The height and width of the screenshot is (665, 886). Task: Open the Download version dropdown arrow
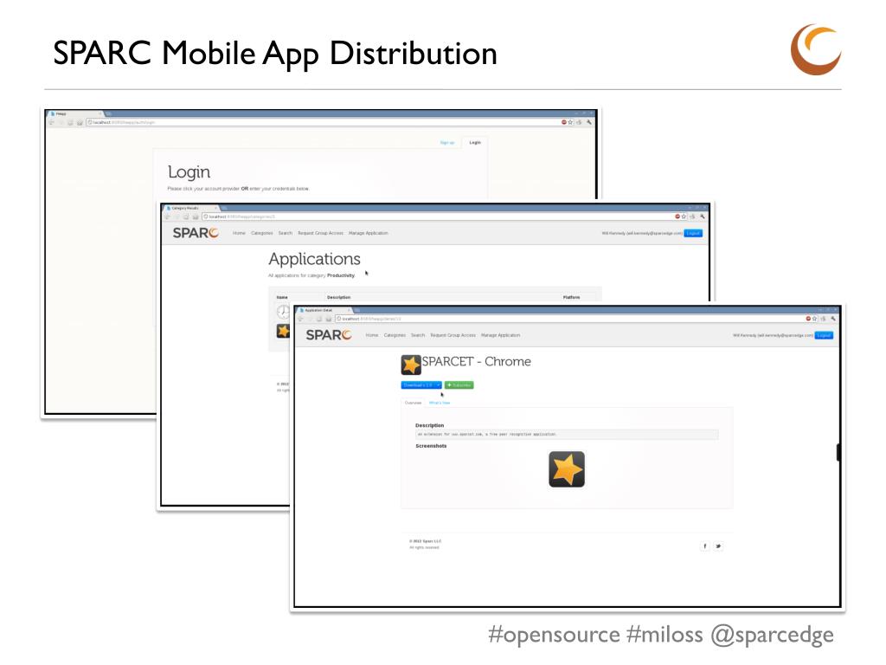pyautogui.click(x=439, y=385)
